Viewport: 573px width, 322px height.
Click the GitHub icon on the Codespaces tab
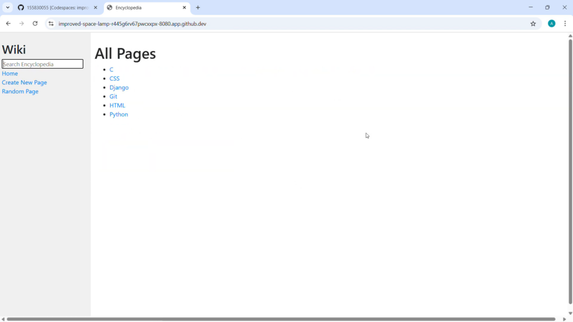(20, 8)
